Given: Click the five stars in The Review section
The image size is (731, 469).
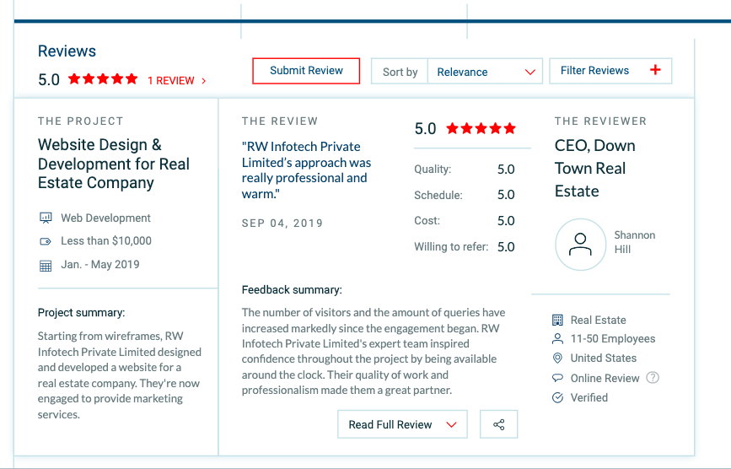Looking at the screenshot, I should point(481,128).
